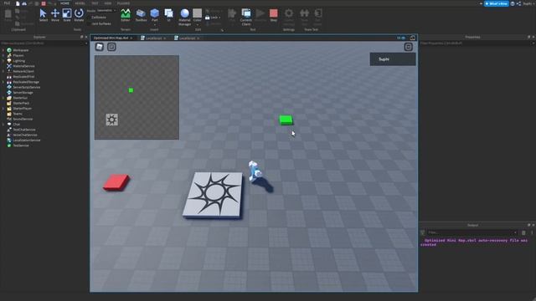Screen dimensions: 536x301
Task: Activate the Scale tool
Action: pos(67,15)
